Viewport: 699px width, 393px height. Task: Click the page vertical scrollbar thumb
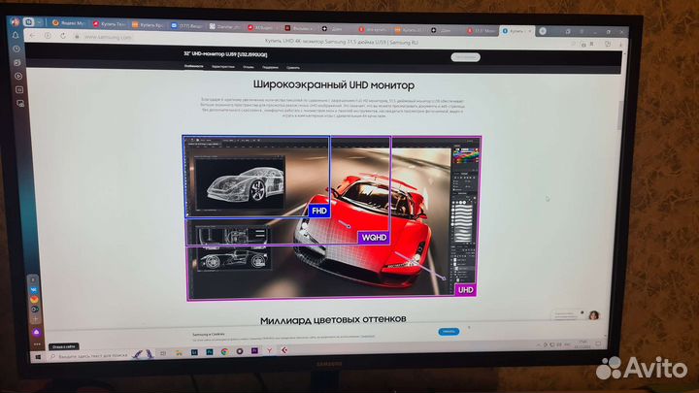point(619,115)
